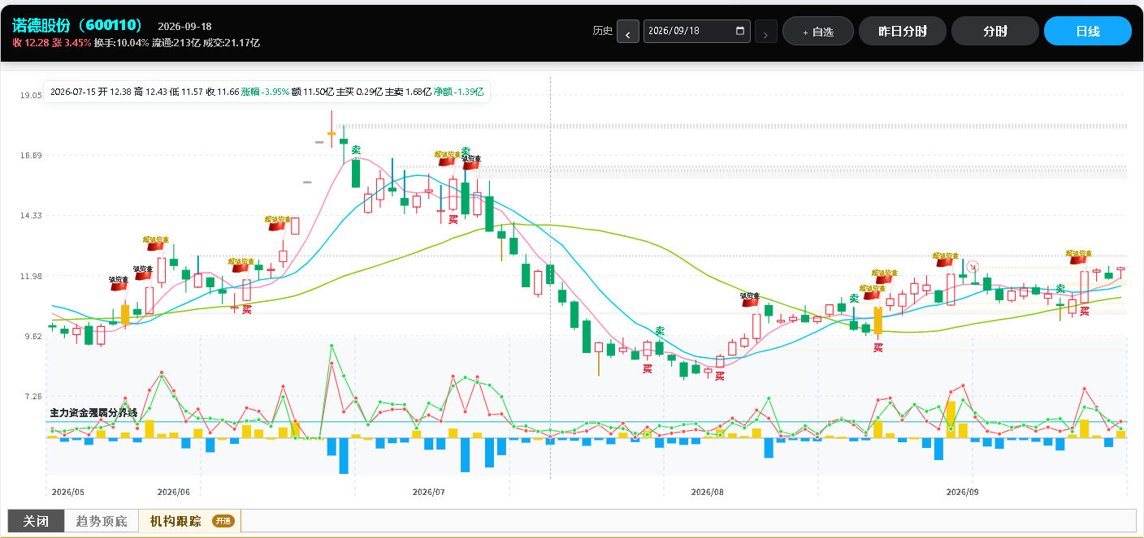Click the stock title 诺德股份（600110）
The height and width of the screenshot is (538, 1144).
click(x=77, y=25)
